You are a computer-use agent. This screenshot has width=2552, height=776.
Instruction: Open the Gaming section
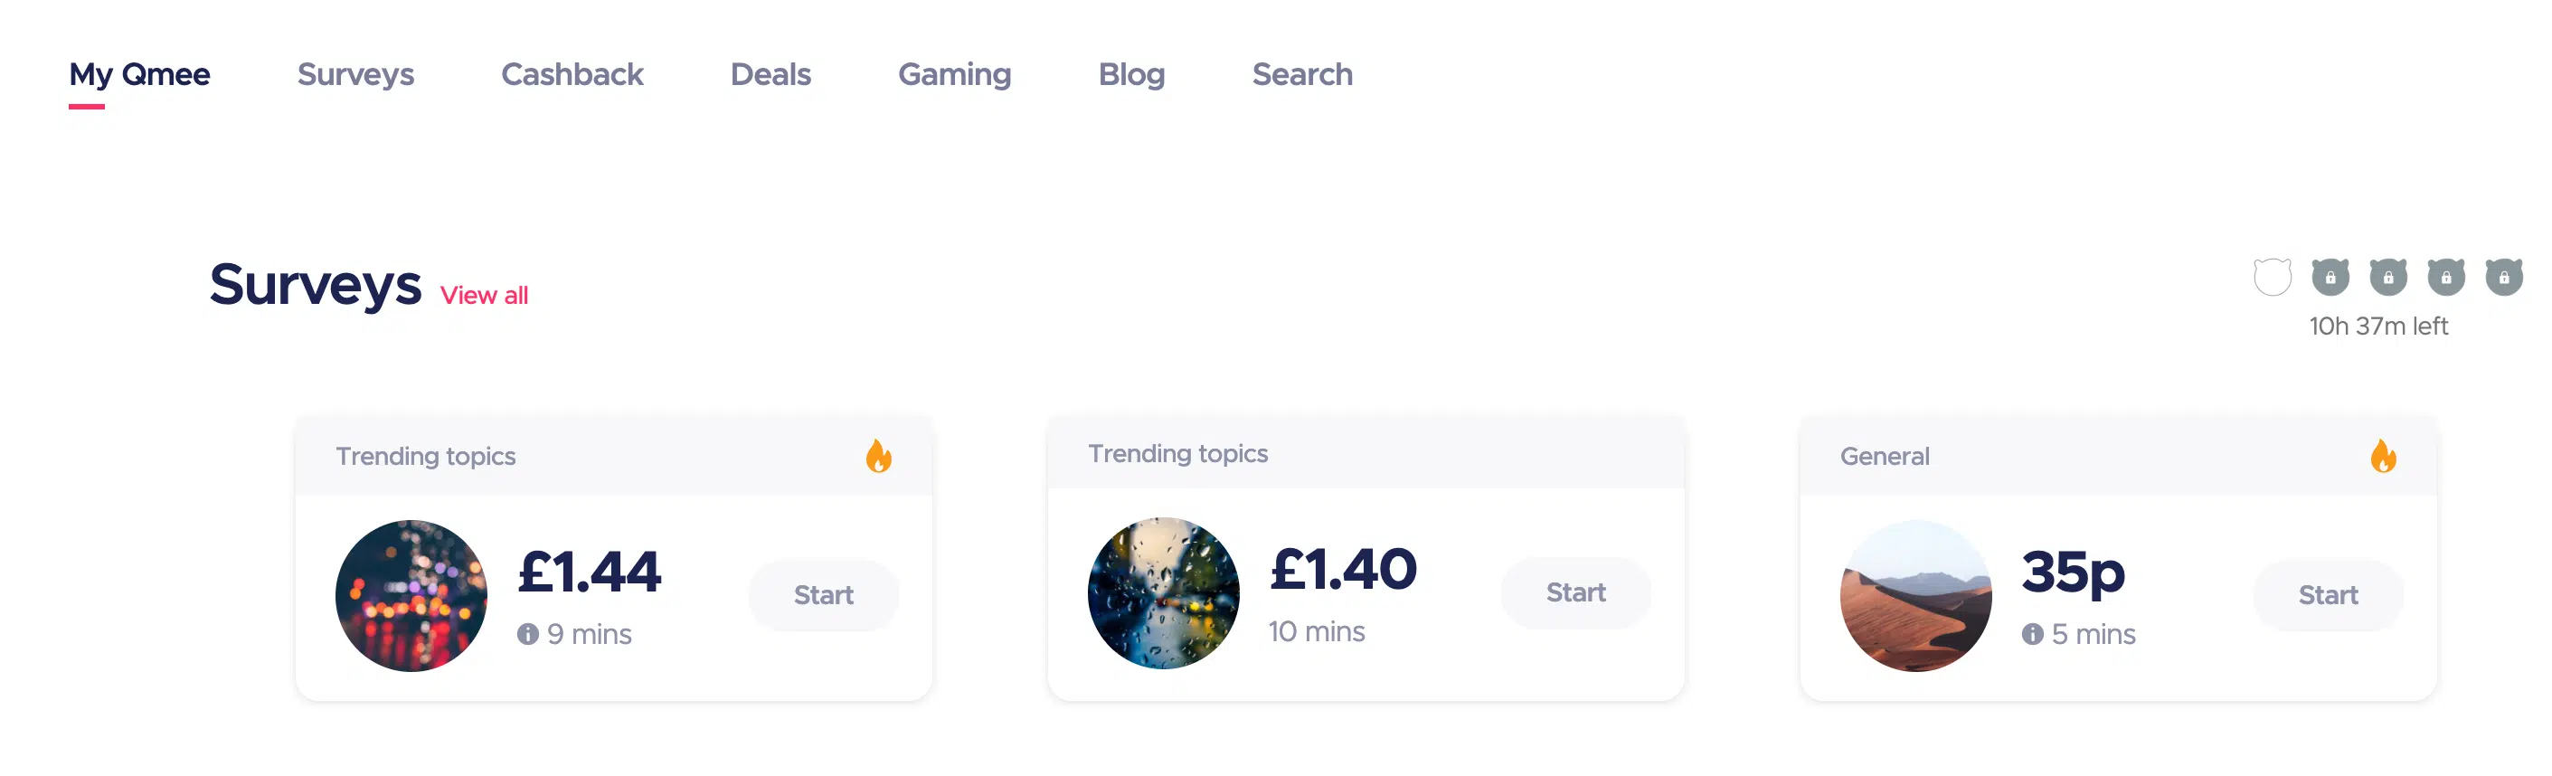pyautogui.click(x=954, y=74)
